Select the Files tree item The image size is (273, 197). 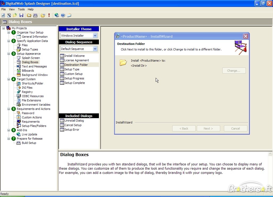pyautogui.click(x=25, y=45)
